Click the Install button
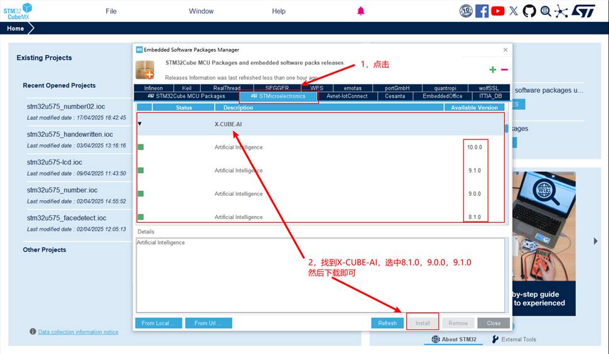 coord(423,323)
